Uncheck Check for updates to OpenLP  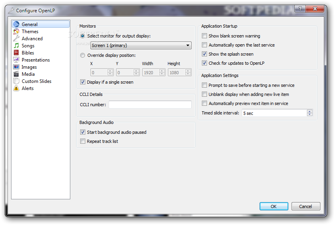205,63
